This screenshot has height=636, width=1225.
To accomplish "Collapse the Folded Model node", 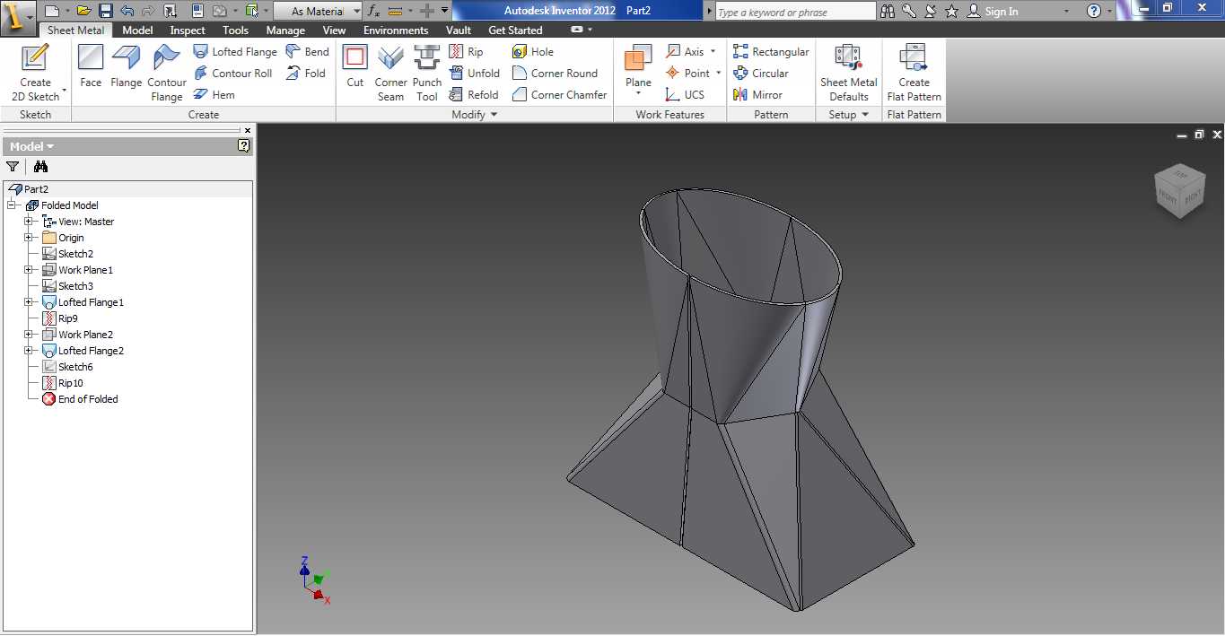I will click(x=12, y=205).
